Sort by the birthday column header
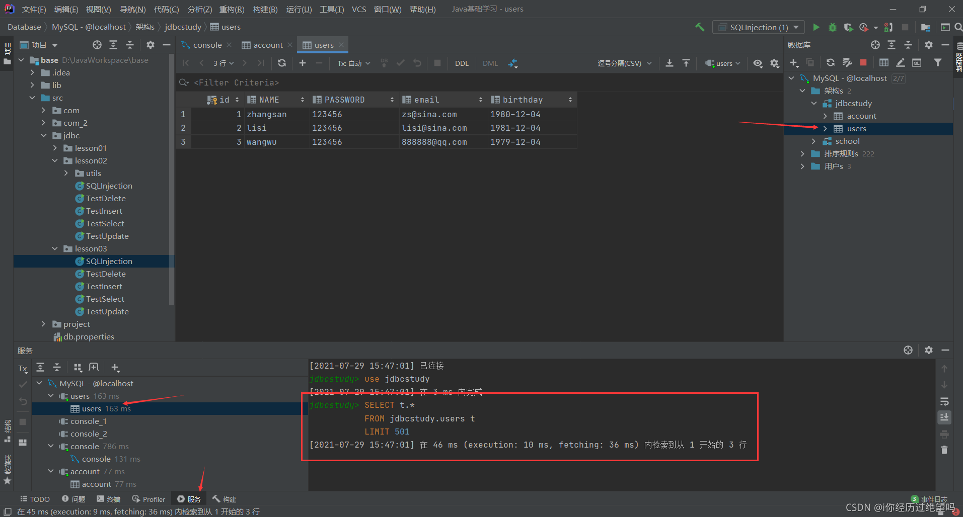 click(x=532, y=100)
